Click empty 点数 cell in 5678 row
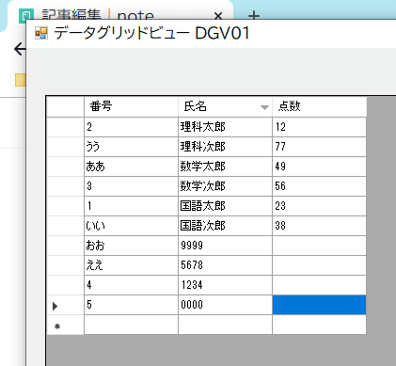The width and height of the screenshot is (396, 366). pyautogui.click(x=319, y=265)
